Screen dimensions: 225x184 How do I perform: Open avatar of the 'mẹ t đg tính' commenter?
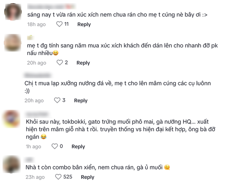(13, 43)
